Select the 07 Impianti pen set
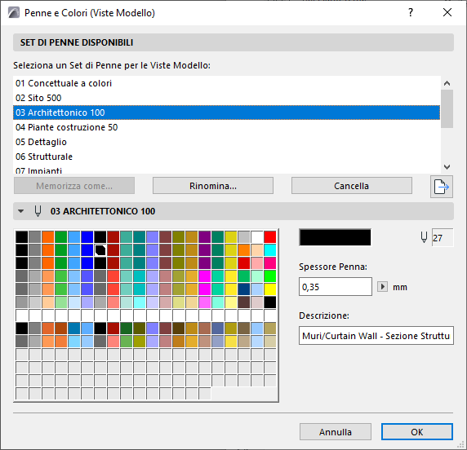This screenshot has width=467, height=450. (226, 170)
